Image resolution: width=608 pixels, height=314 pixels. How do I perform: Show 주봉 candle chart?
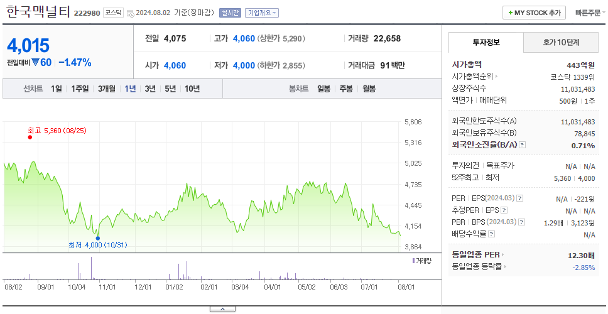346,89
